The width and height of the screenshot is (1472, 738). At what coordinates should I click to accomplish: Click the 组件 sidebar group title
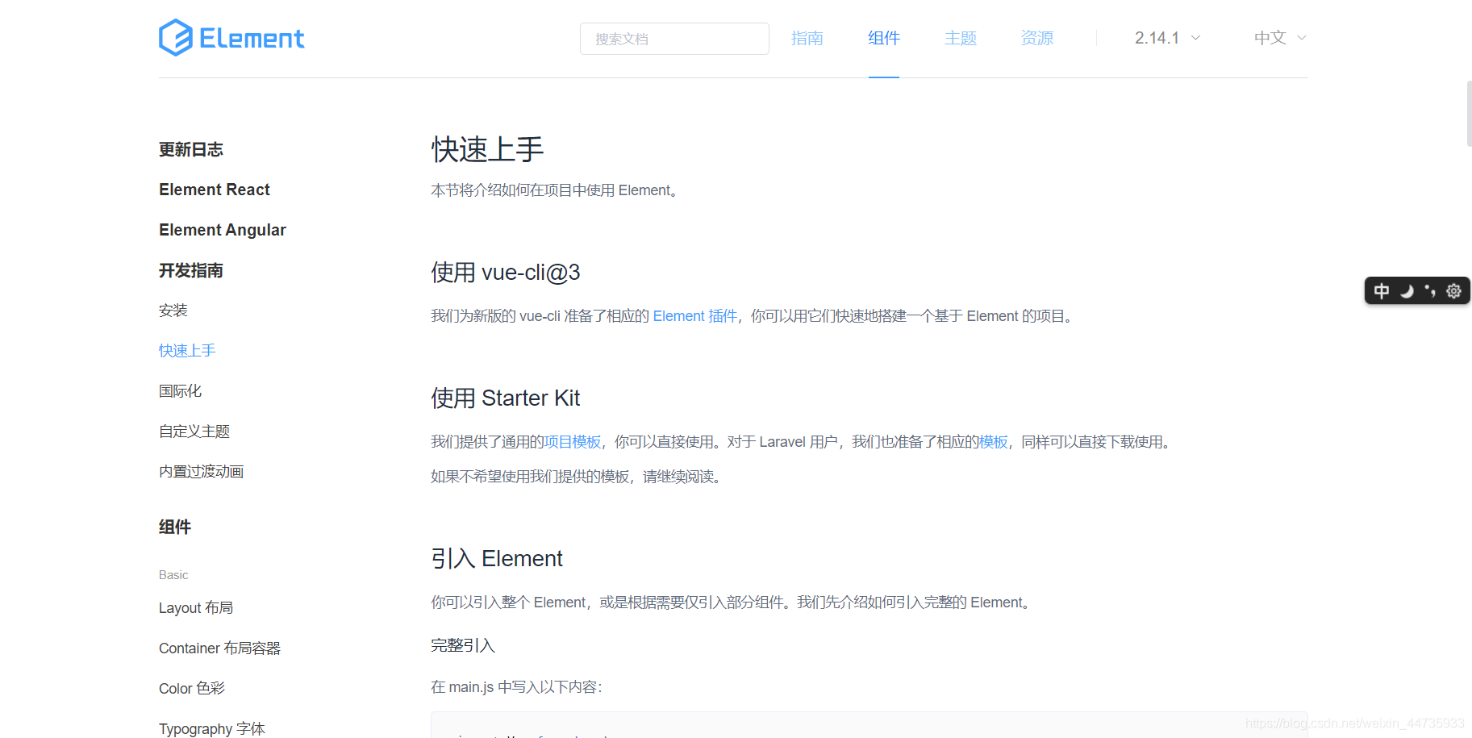(x=175, y=527)
